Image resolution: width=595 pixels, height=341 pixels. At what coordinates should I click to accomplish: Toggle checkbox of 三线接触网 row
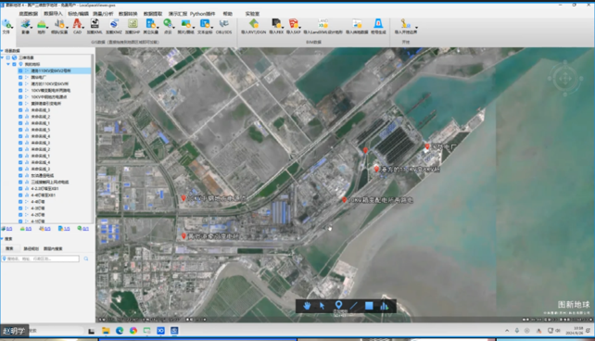[x=20, y=182]
